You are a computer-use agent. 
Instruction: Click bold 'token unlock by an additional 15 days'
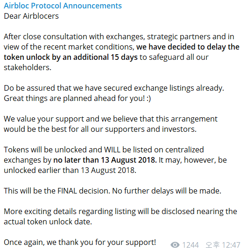70,57
